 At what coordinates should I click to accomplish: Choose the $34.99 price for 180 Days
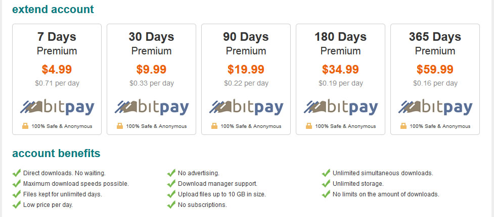[341, 69]
